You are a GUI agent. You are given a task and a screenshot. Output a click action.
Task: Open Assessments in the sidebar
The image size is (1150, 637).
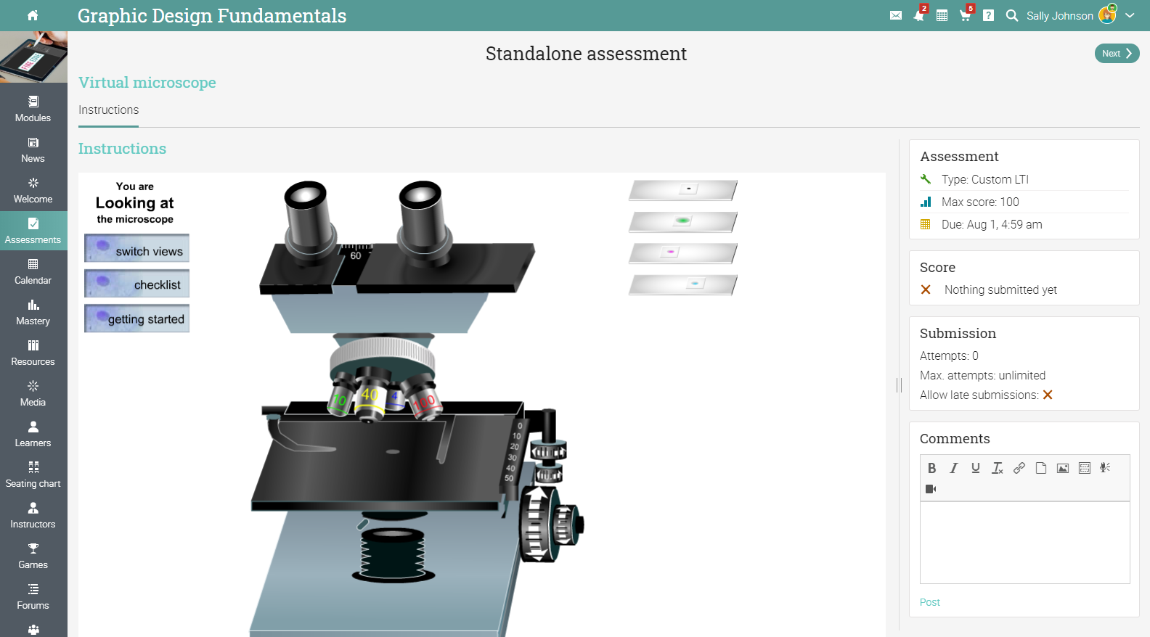click(33, 231)
